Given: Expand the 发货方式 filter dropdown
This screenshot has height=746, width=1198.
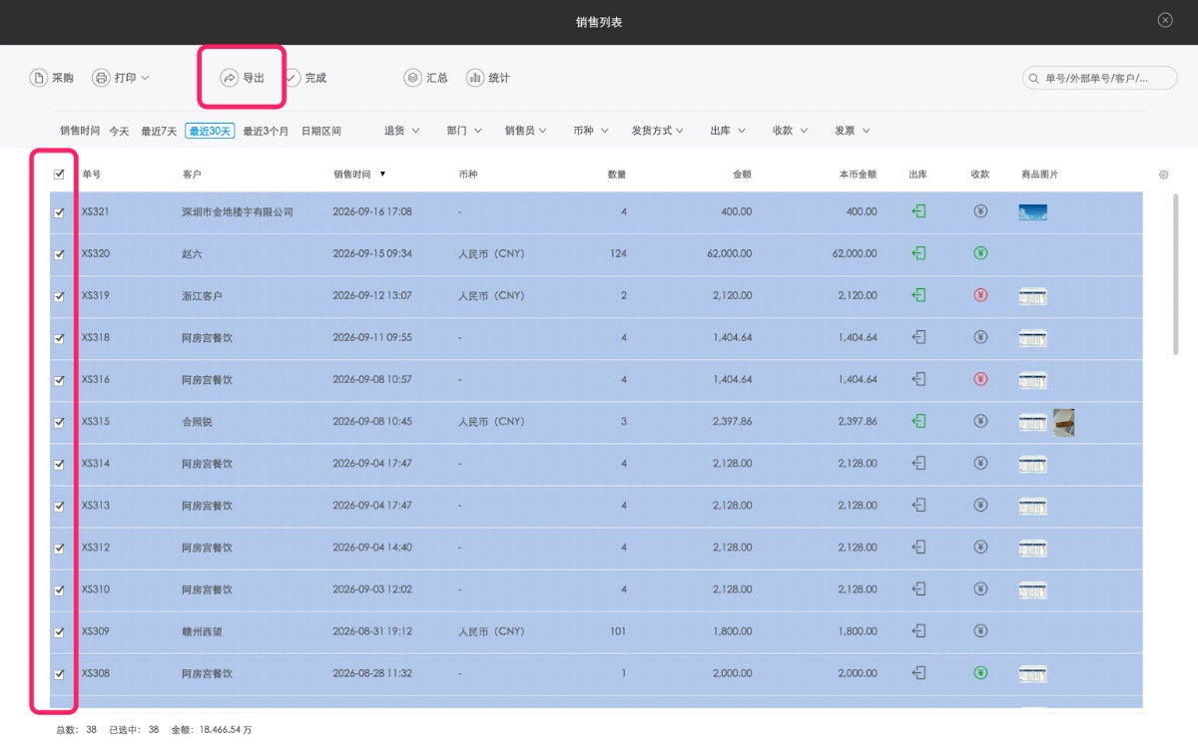Looking at the screenshot, I should 657,131.
